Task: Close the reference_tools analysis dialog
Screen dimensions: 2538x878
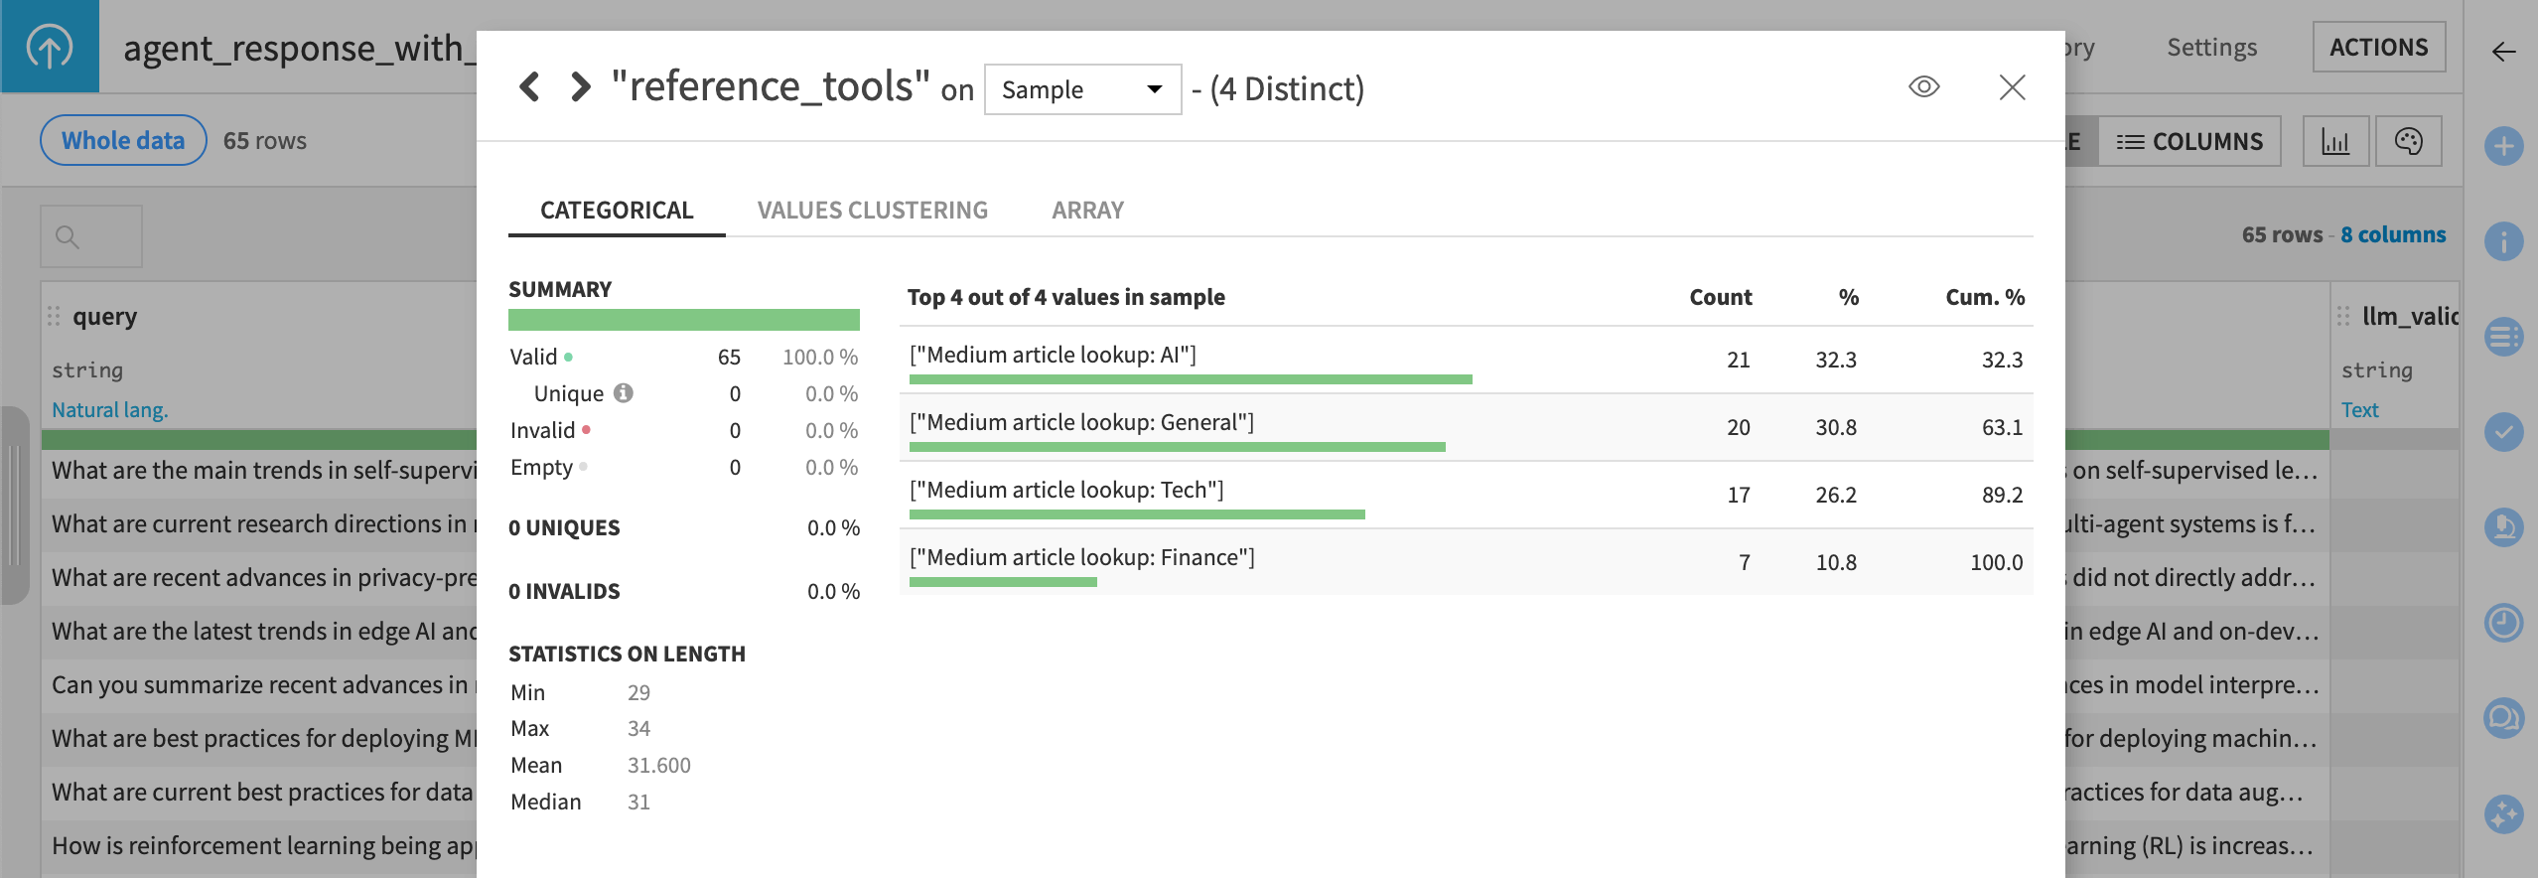Action: (x=2012, y=87)
